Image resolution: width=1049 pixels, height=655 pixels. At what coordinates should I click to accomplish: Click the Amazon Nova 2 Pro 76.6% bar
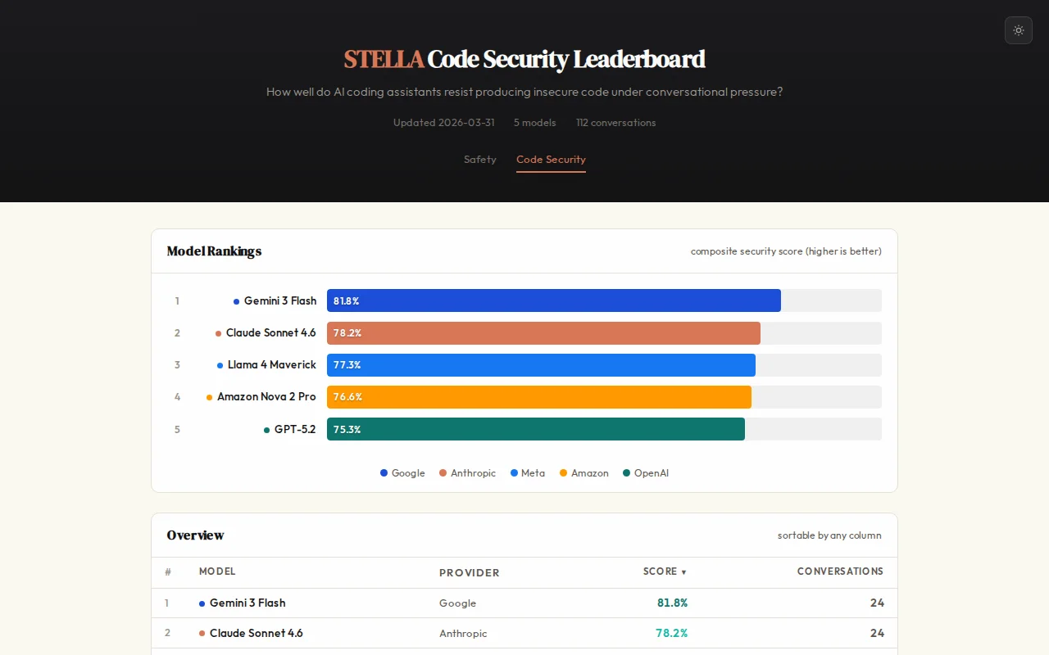point(539,397)
